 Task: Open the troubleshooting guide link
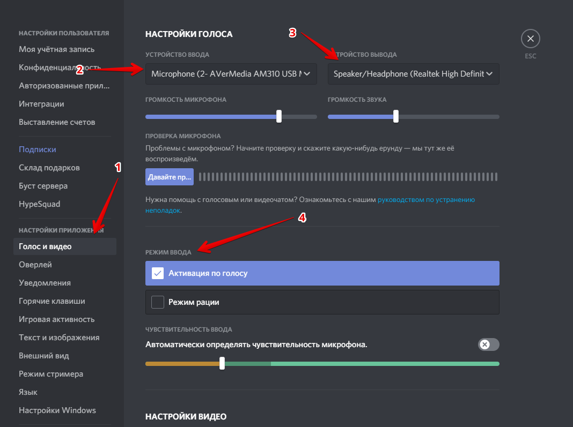pos(426,200)
